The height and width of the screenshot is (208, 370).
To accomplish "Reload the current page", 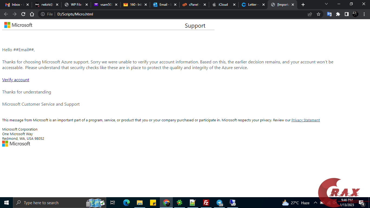I will [23, 14].
